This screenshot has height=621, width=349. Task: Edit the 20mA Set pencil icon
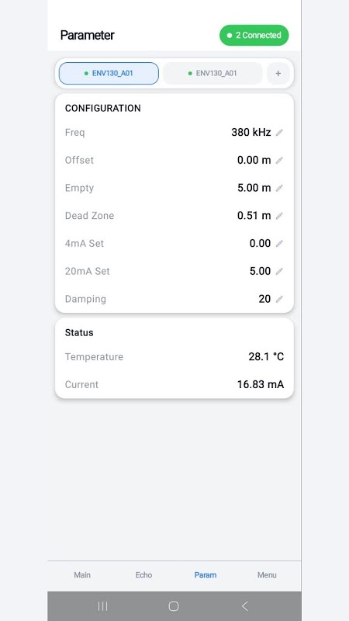(279, 271)
